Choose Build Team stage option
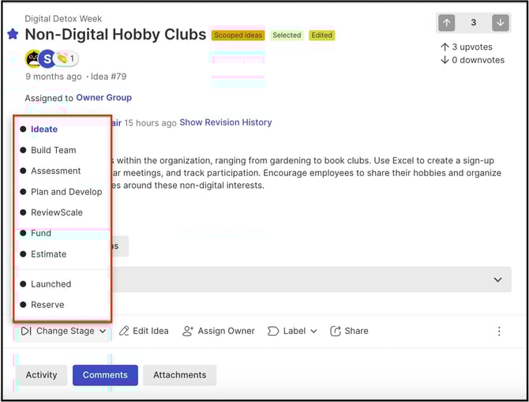 pos(54,150)
